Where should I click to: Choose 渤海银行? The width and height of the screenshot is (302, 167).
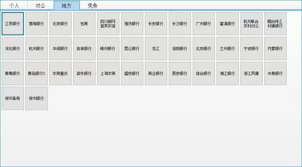(36, 24)
